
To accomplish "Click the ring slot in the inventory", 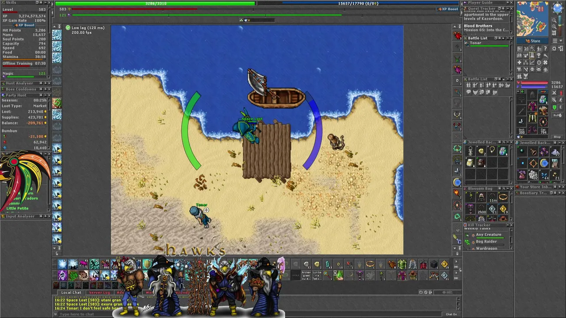I will point(521,121).
